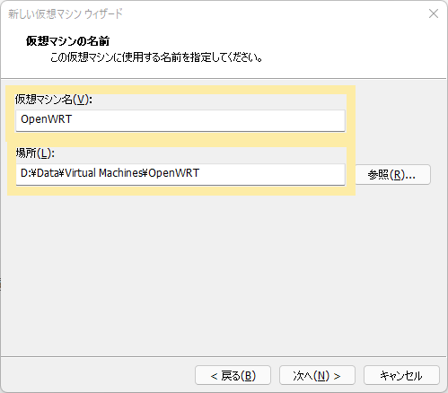Click the 場所(L): label

coord(35,153)
